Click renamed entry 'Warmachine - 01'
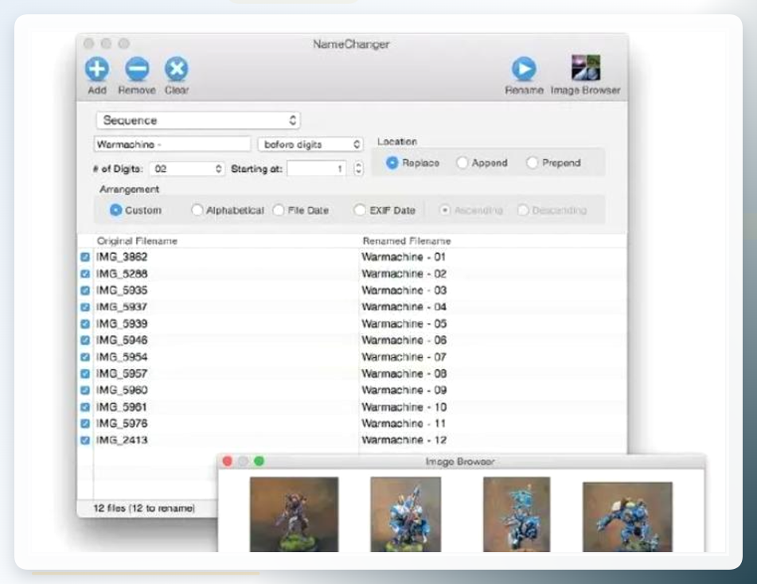This screenshot has width=757, height=584. click(x=404, y=257)
